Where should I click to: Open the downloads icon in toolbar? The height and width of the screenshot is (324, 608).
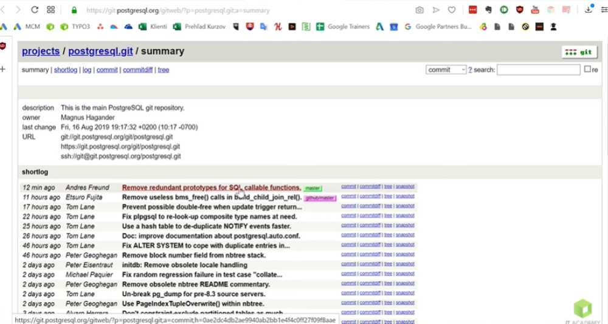(x=589, y=9)
